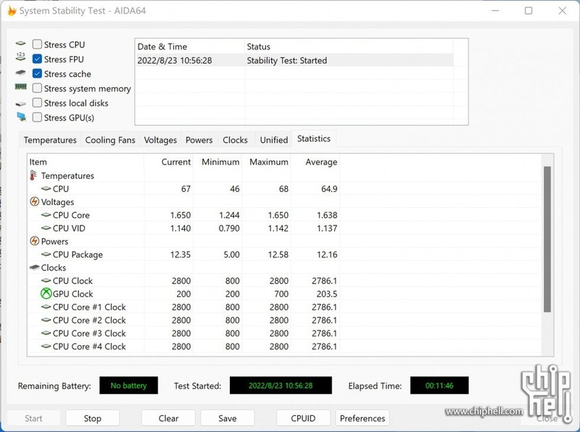Click the Save button
This screenshot has width=580, height=432.
[x=227, y=418]
